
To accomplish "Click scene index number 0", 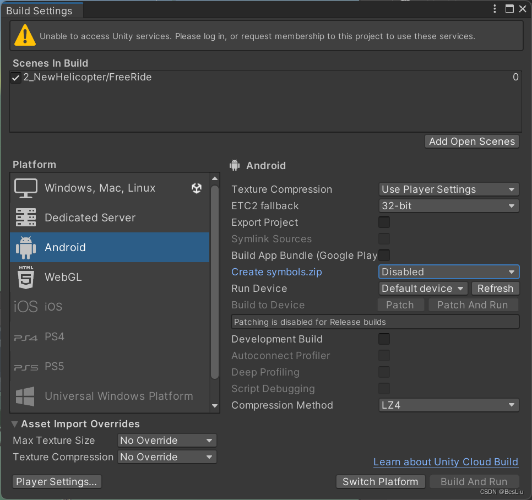I will pyautogui.click(x=515, y=77).
